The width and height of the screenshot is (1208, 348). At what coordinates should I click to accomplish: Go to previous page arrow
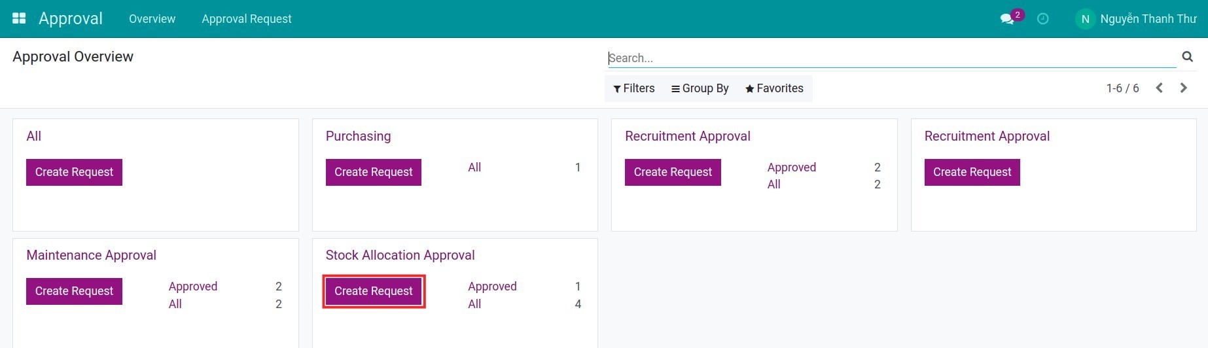coord(1159,88)
